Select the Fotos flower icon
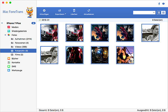Screen dimensions: 168x112 (9, 35)
